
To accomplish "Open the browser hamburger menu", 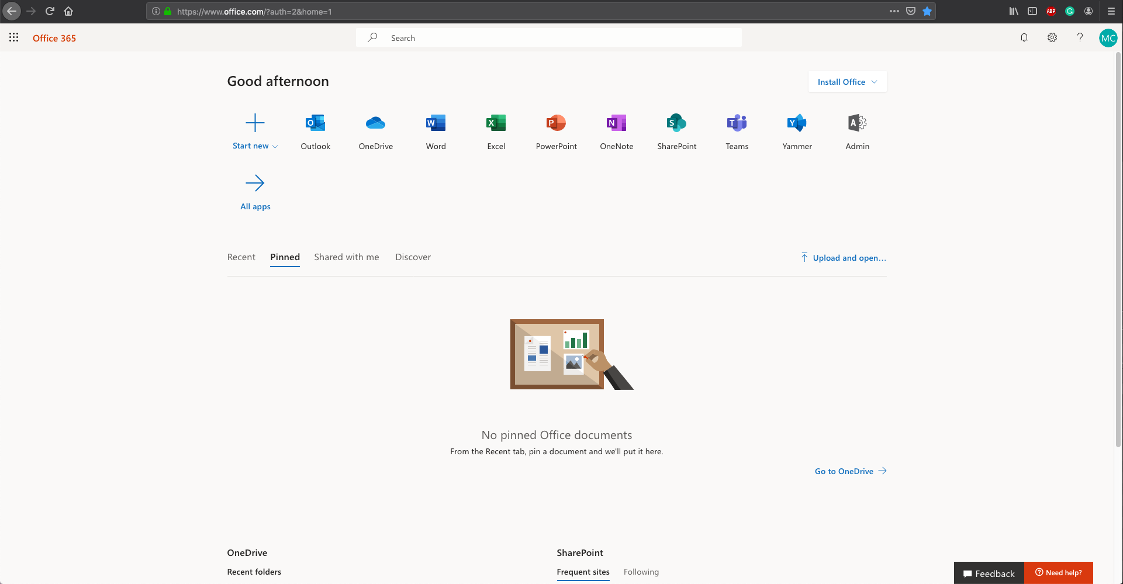I will (1111, 11).
